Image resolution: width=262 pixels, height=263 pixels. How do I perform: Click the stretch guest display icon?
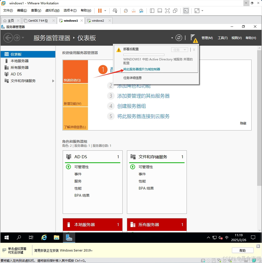197,11
